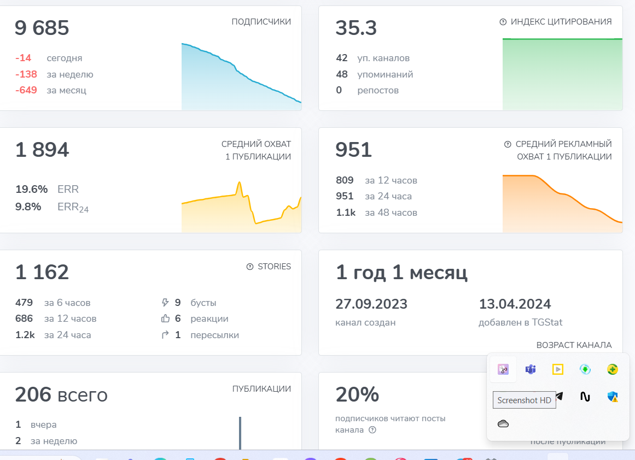Screen dimensions: 635x460
Task: Open СРЕДНИЙ ОХВАТ 1 ПУБЛИКАЦИИ heading
Action: [257, 150]
